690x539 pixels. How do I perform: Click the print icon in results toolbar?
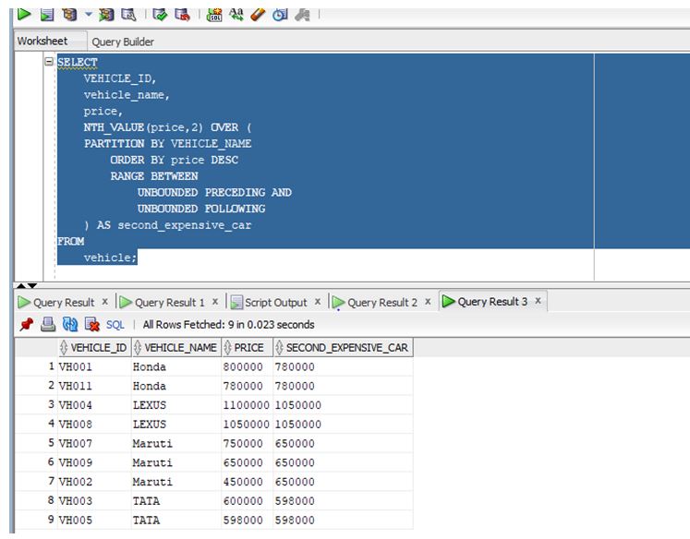click(x=47, y=325)
